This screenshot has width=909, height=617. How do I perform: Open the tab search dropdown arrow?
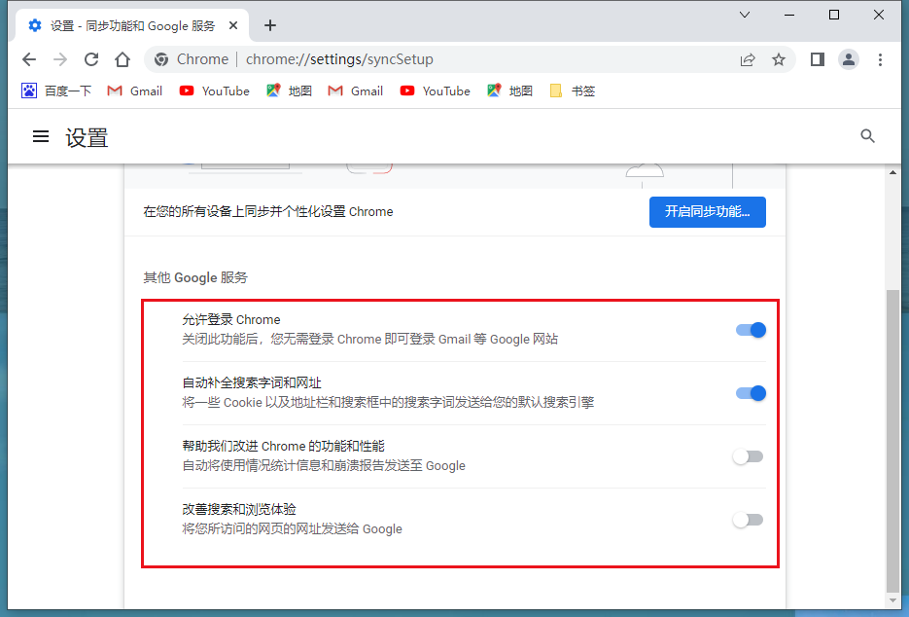coord(745,15)
